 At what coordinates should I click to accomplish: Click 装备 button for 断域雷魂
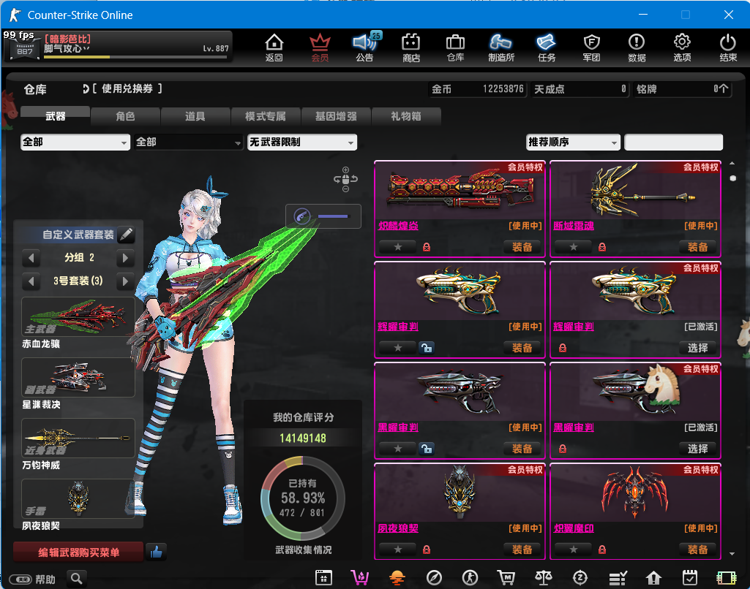pyautogui.click(x=697, y=247)
